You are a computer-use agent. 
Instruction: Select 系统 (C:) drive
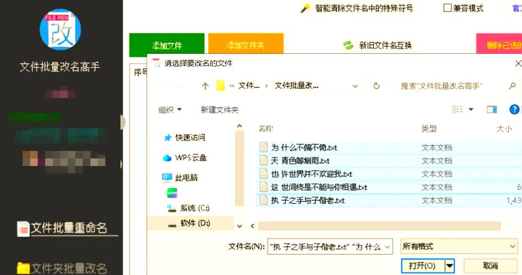click(195, 208)
